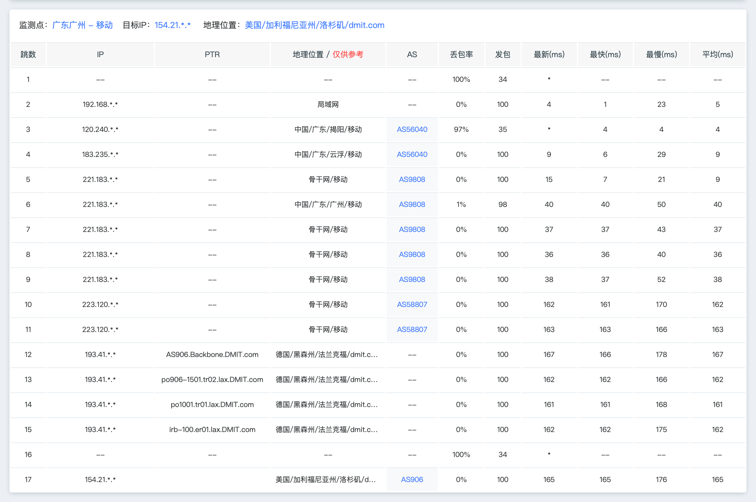756x502 pixels.
Task: Select AS9808 on hop 6 广州 row
Action: click(412, 204)
